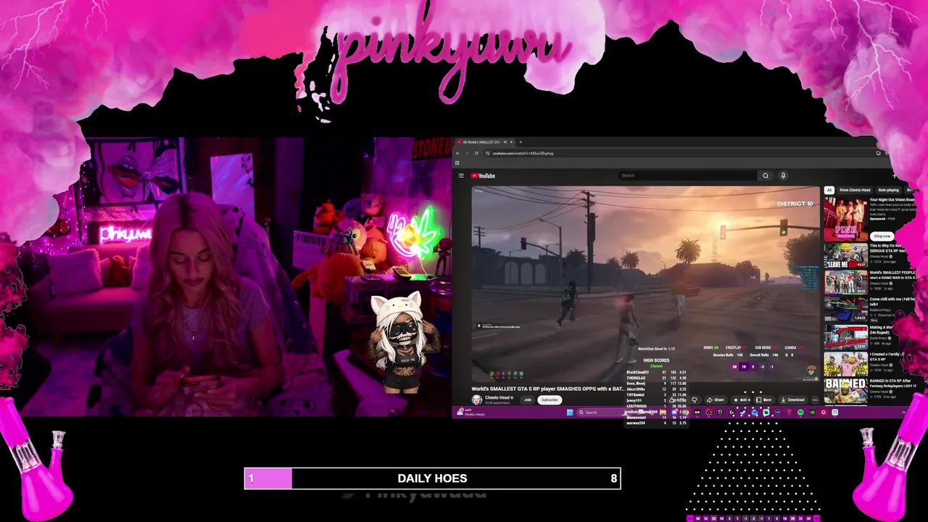This screenshot has width=928, height=522.
Task: Open the weather widget showing Mostly cloudy
Action: pyautogui.click(x=471, y=413)
